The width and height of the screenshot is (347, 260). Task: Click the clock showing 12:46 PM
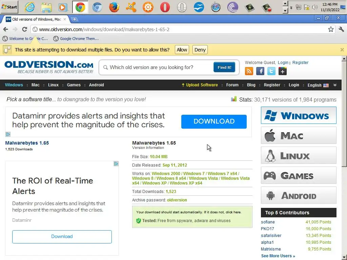[330, 4]
